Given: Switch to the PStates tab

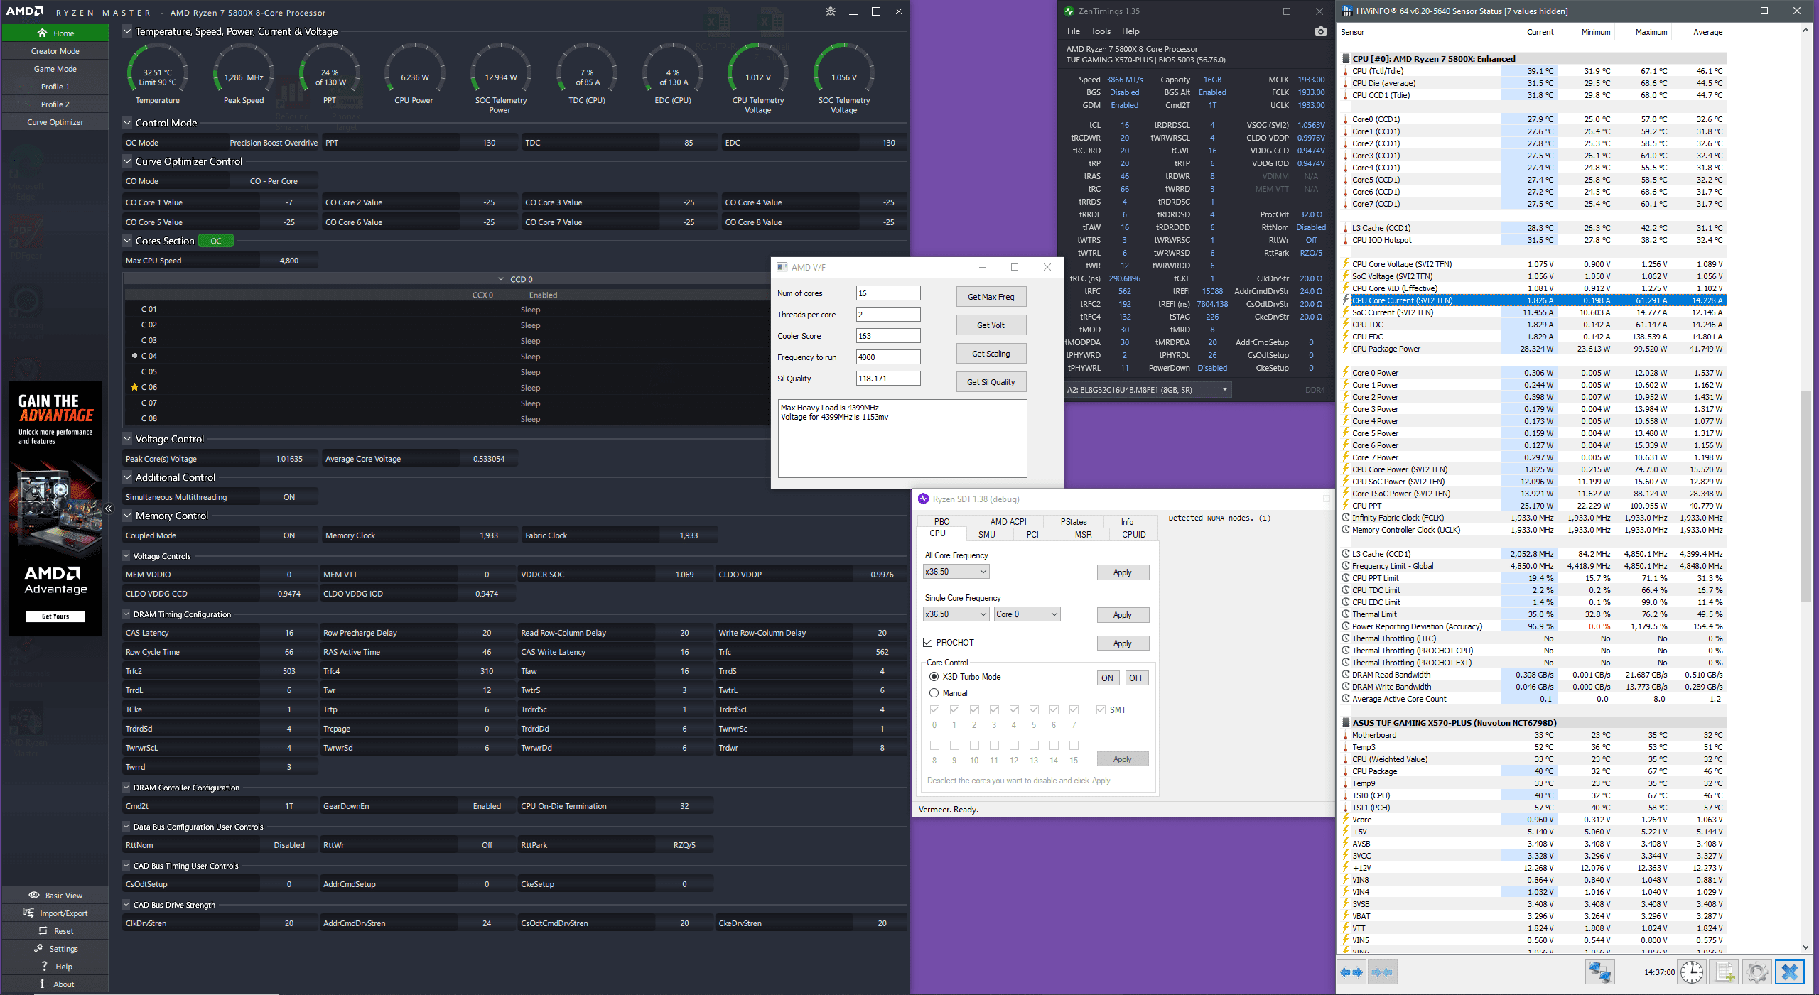Looking at the screenshot, I should [1073, 521].
